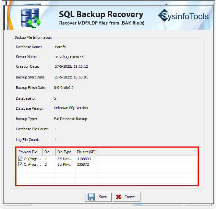216x209 pixels.
Task: Click the file size value 4108800
Action: pyautogui.click(x=84, y=159)
